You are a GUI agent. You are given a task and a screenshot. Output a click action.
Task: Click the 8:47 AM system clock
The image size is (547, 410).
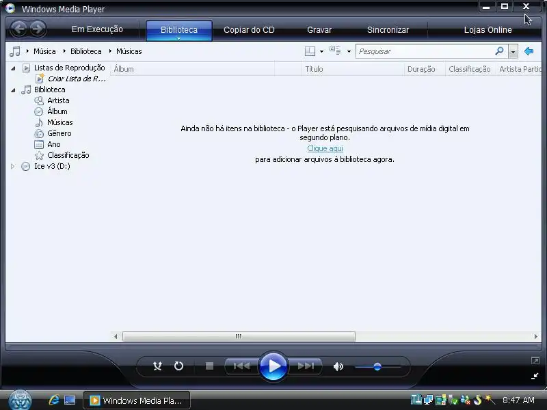tap(518, 400)
